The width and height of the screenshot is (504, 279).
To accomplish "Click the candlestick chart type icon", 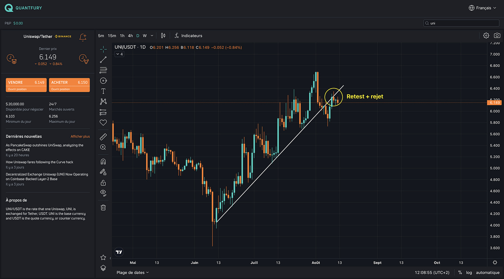I will tap(163, 36).
